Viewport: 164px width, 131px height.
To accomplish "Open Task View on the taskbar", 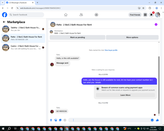I will pyautogui.click(x=15, y=129).
